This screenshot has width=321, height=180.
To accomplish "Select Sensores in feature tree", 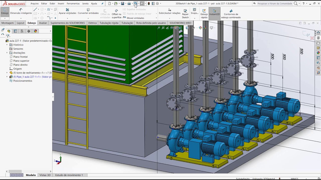I will pos(18,49).
